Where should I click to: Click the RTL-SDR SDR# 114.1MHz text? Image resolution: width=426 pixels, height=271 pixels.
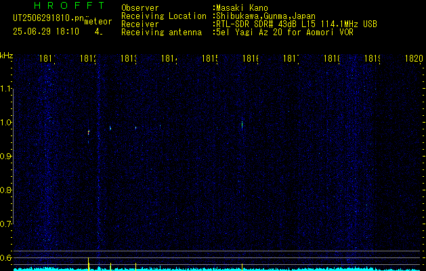(x=297, y=24)
